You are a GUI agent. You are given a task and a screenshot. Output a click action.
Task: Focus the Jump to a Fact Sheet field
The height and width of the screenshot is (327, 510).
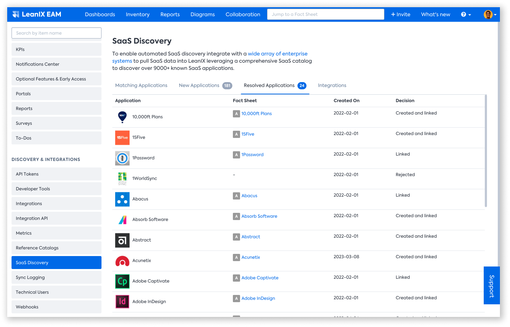pos(326,14)
